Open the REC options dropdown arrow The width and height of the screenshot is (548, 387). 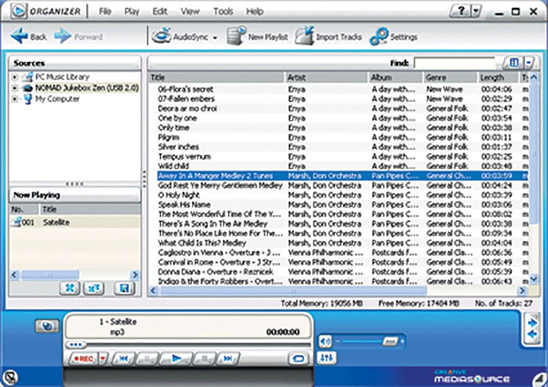pyautogui.click(x=103, y=359)
